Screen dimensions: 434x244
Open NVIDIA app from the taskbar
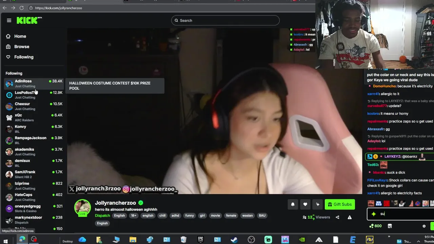pyautogui.click(x=302, y=240)
